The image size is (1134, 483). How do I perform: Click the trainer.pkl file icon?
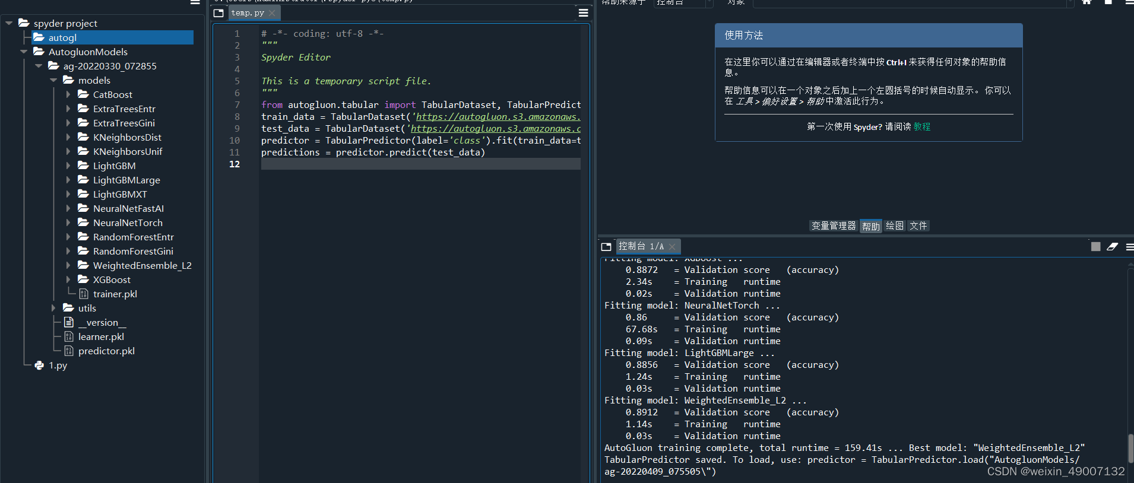(83, 294)
